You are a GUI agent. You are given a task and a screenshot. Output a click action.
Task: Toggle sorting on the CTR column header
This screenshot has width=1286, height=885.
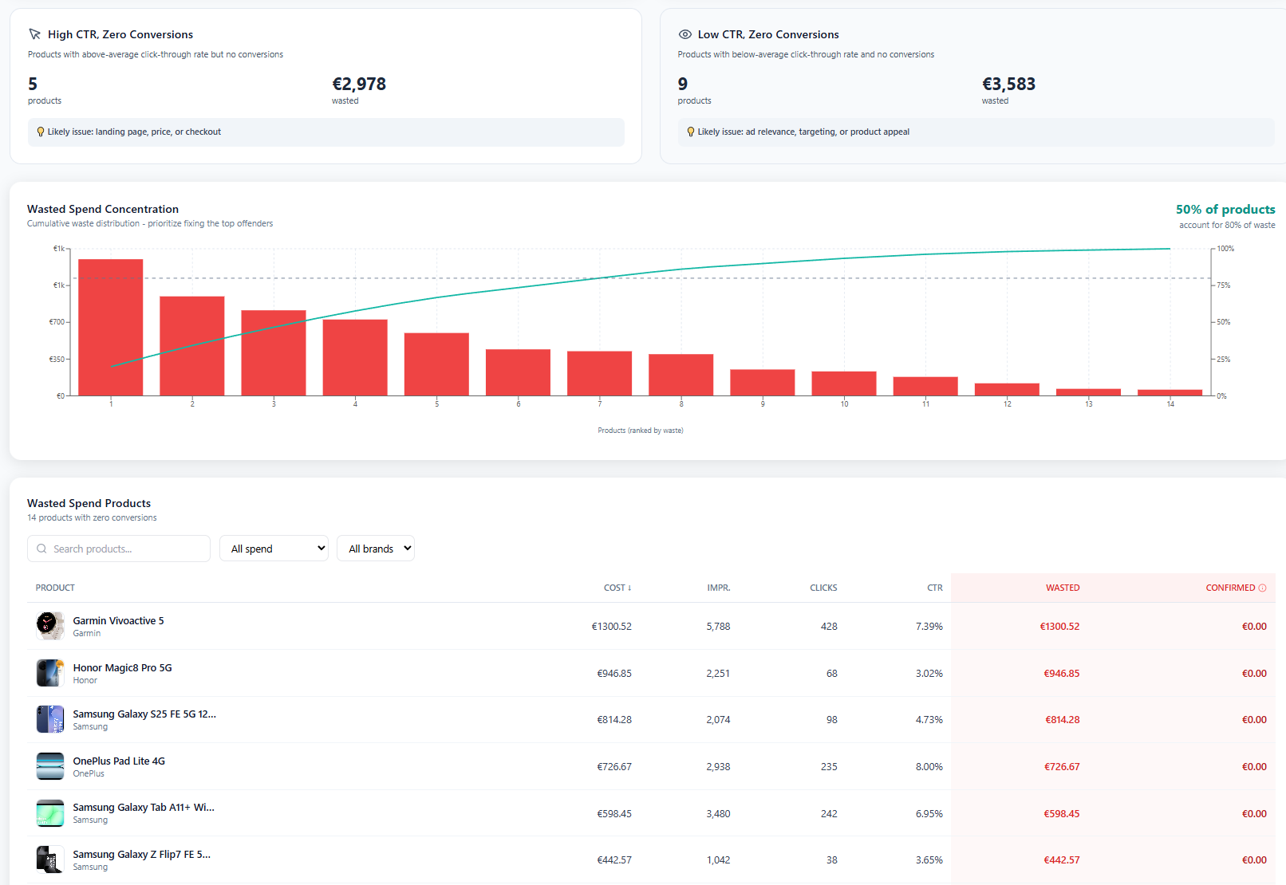coord(934,588)
